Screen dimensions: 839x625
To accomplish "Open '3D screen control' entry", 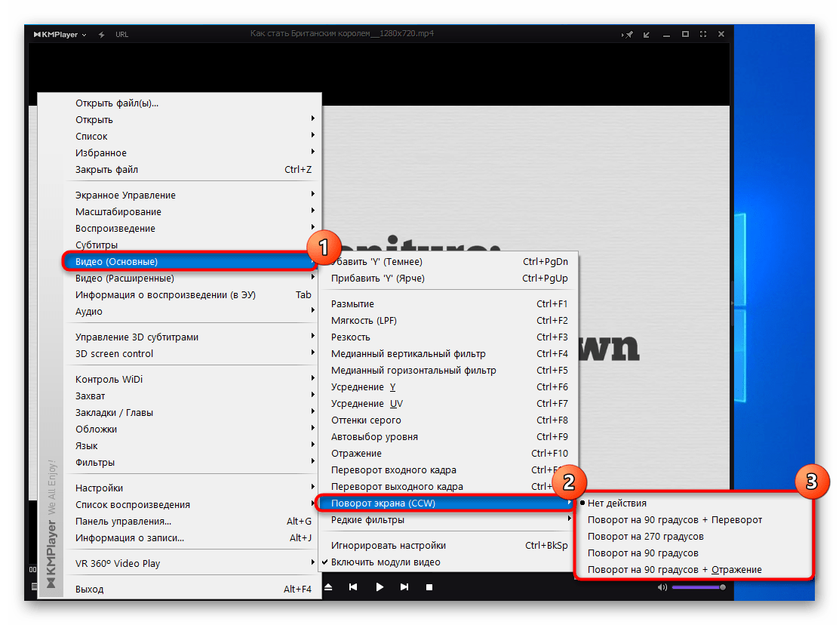I will click(x=191, y=353).
